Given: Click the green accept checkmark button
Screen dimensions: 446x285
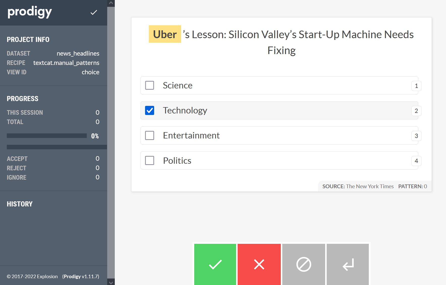Looking at the screenshot, I should [215, 264].
